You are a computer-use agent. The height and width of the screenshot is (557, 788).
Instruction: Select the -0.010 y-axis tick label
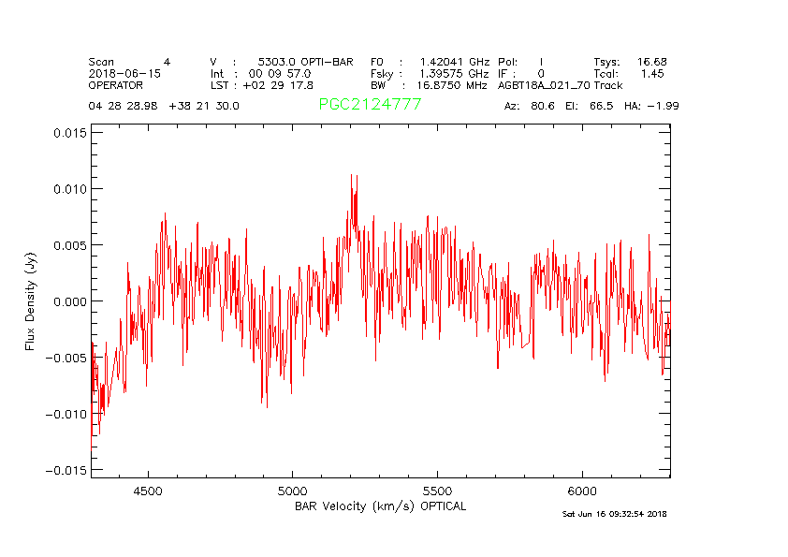tap(66, 414)
